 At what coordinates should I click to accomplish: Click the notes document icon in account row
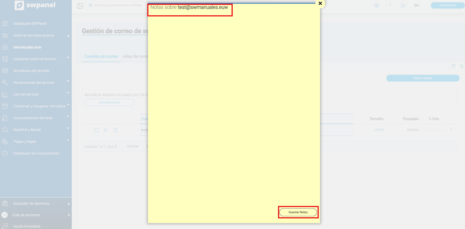pyautogui.click(x=115, y=130)
